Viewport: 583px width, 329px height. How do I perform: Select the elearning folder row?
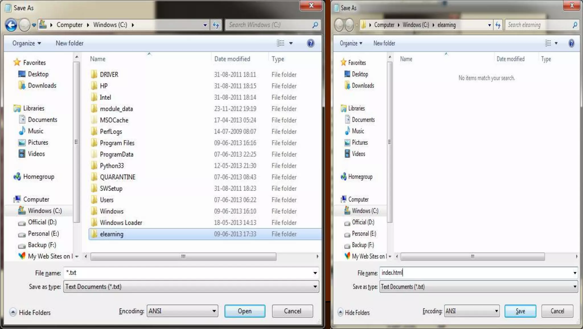(x=112, y=234)
